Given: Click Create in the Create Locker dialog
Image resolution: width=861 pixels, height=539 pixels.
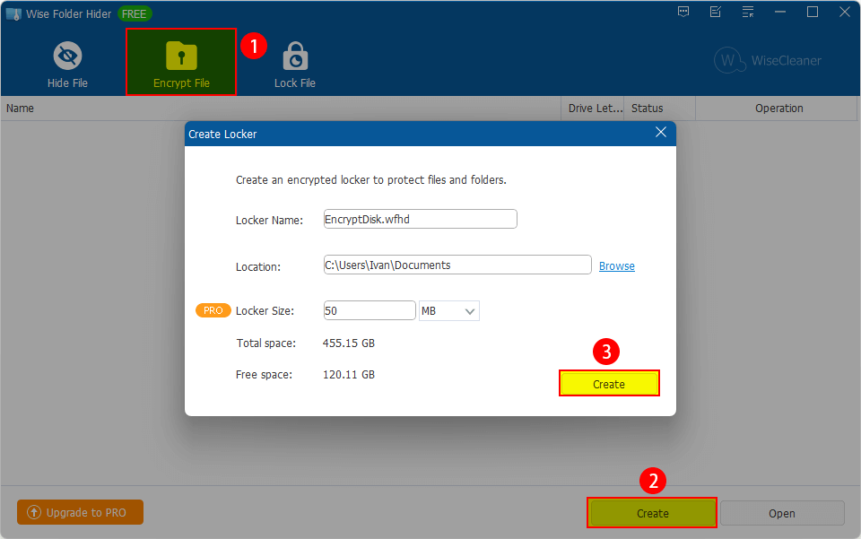Looking at the screenshot, I should click(x=609, y=384).
